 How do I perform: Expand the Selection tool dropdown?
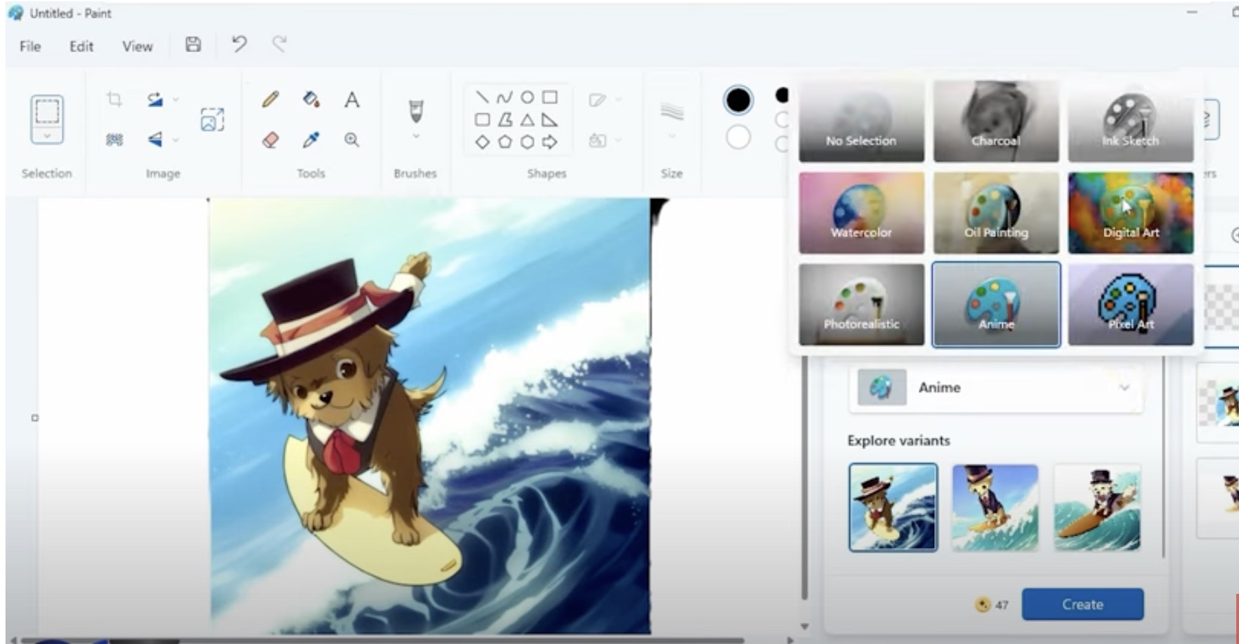tap(47, 136)
